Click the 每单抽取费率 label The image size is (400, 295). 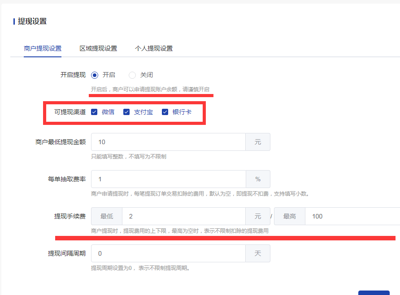point(67,179)
